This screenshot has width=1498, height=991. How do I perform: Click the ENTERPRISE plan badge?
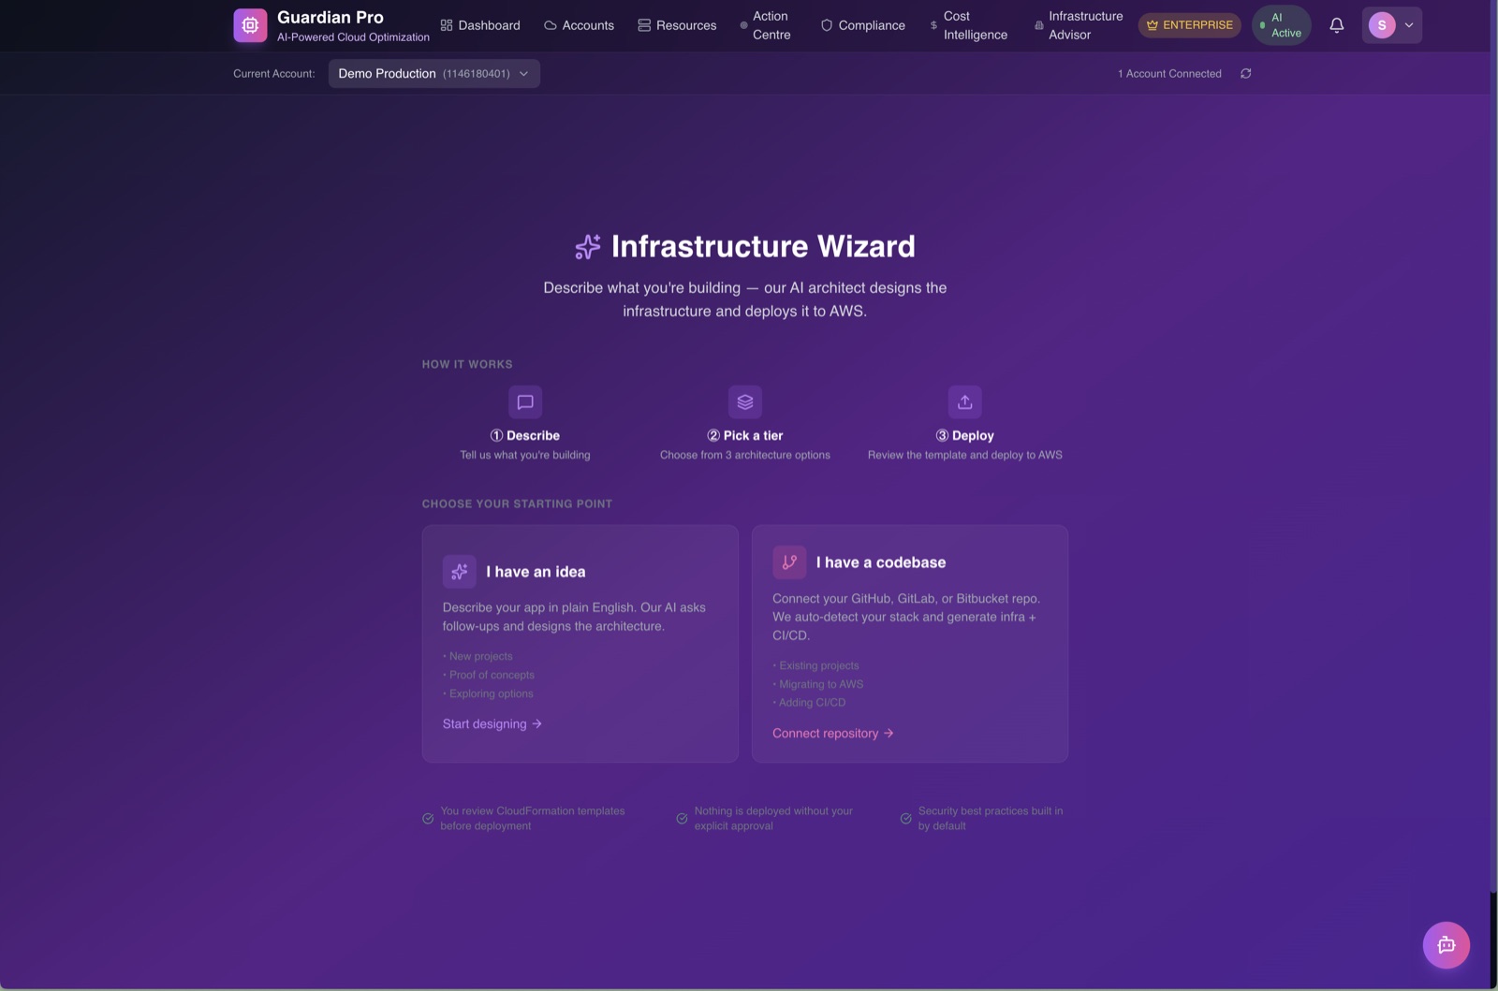coord(1189,25)
